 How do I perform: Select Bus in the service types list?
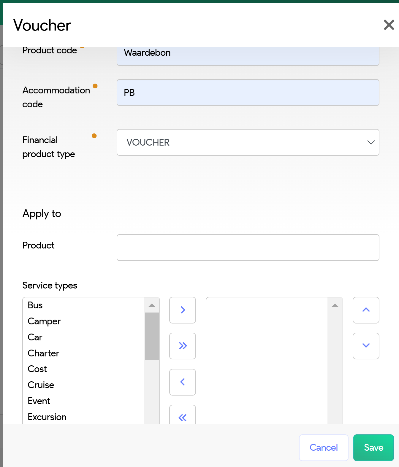tap(35, 305)
